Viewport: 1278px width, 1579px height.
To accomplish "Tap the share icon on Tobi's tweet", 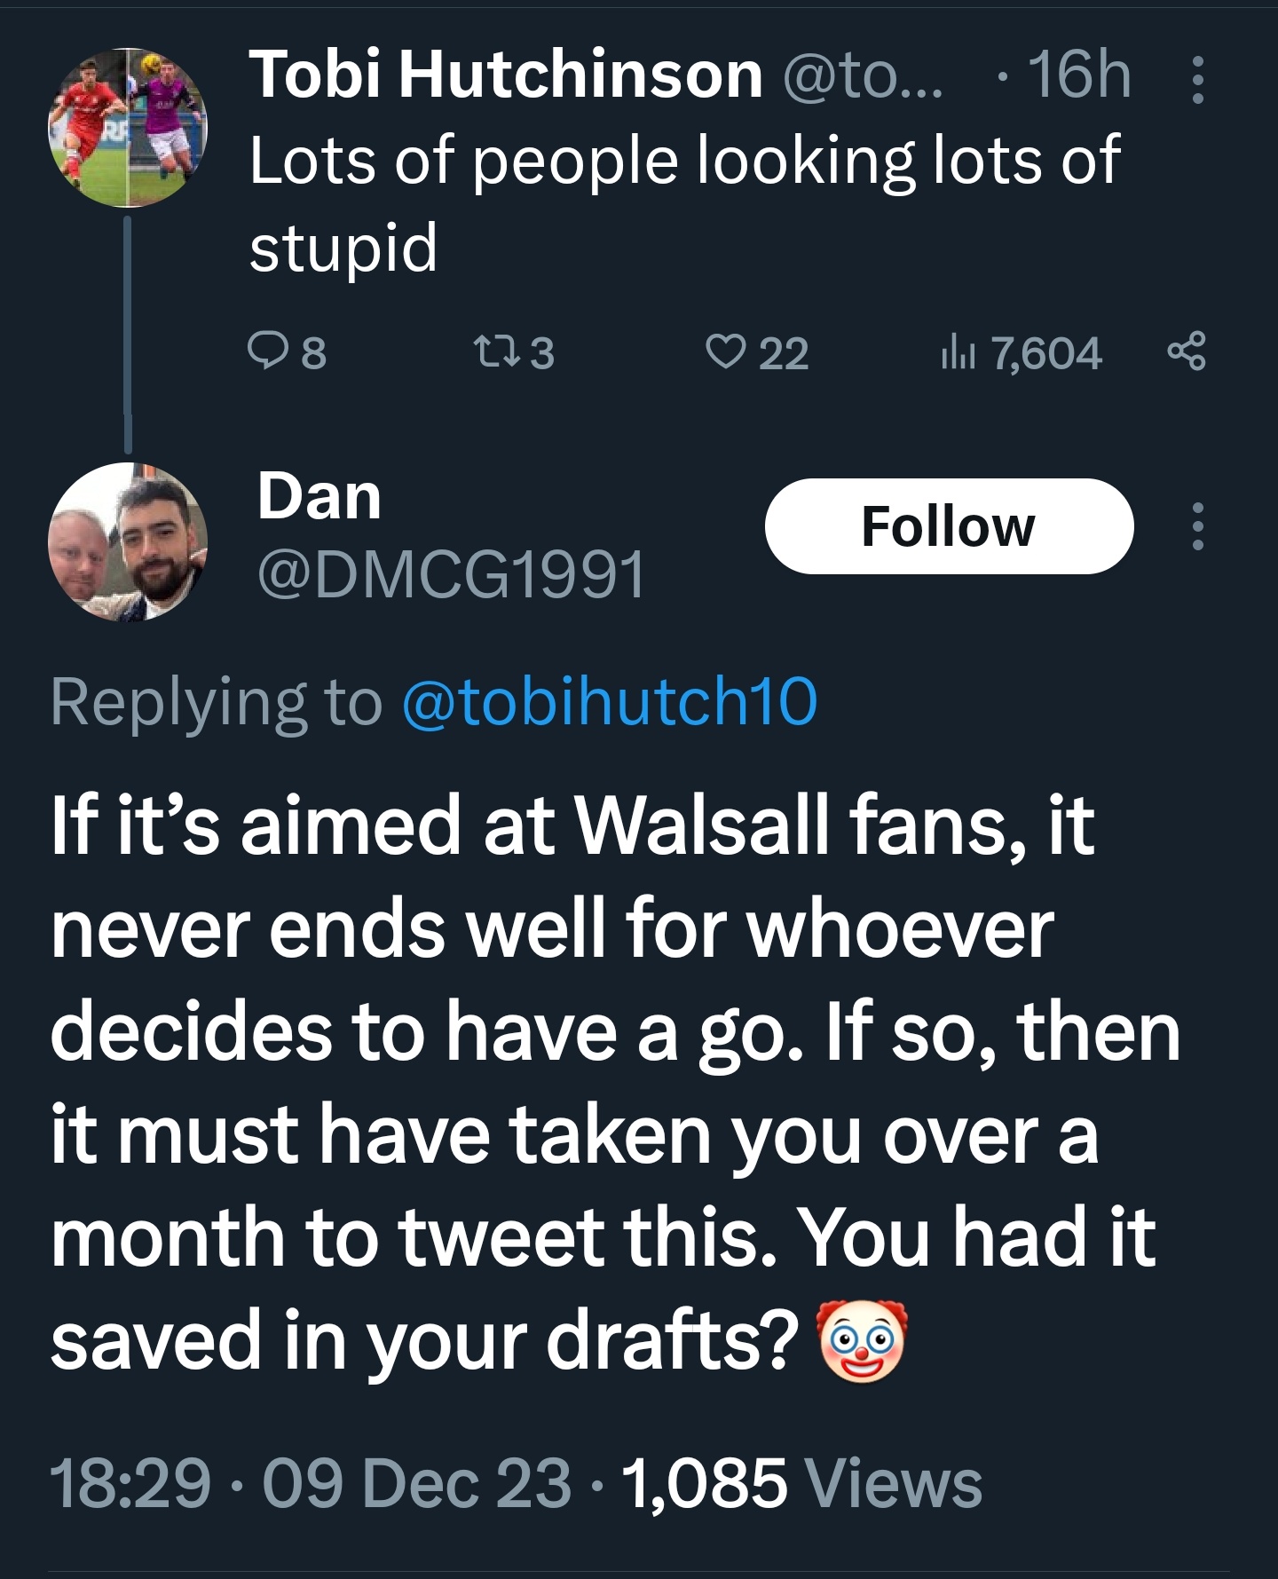I will [x=1187, y=351].
